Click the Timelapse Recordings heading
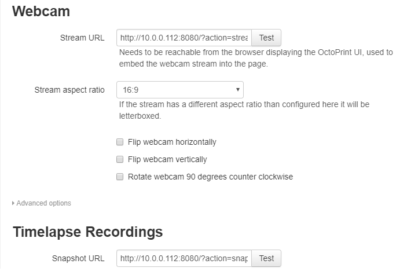This screenshot has width=396, height=271. 87,232
